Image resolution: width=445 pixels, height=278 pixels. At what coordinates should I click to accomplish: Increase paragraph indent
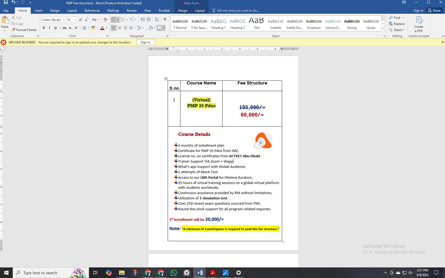tap(149, 20)
